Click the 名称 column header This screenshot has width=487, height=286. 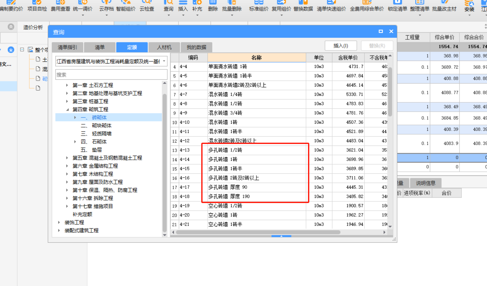coord(256,57)
